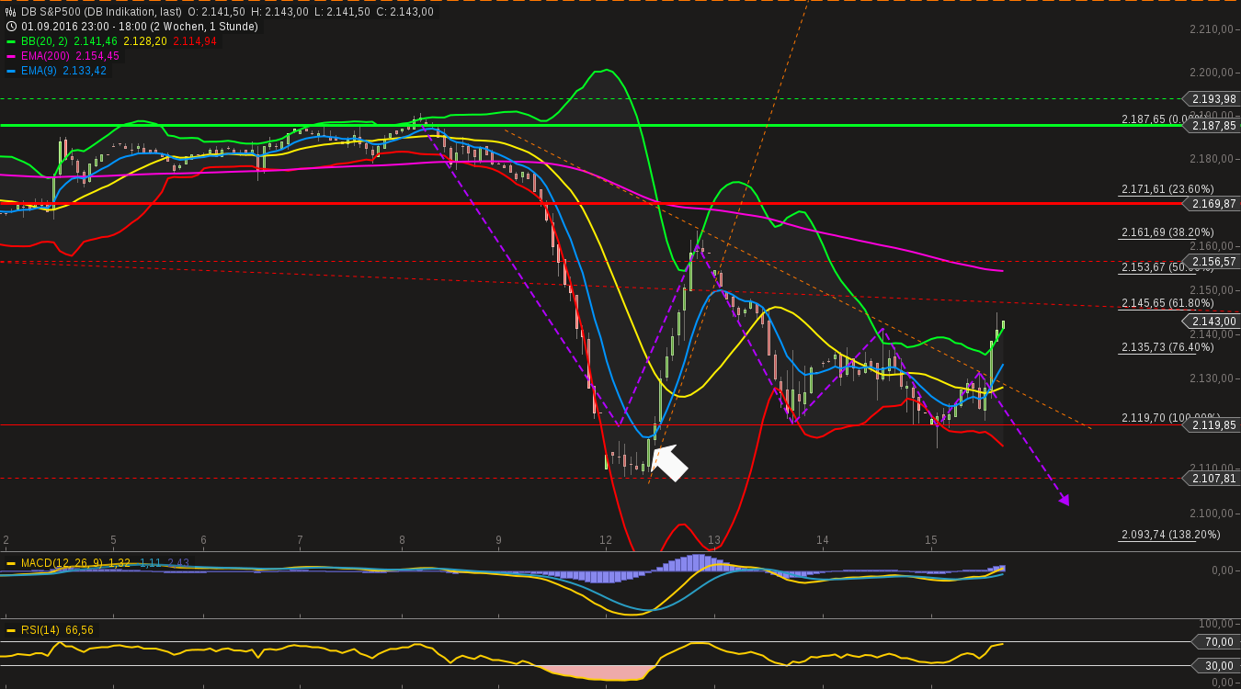The image size is (1241, 689).
Task: Click the blue EMA(9) color marker
Action: click(11, 71)
